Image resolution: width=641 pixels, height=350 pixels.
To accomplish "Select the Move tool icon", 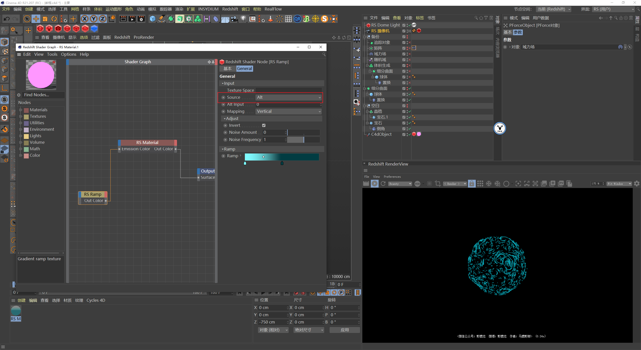I will pos(36,19).
